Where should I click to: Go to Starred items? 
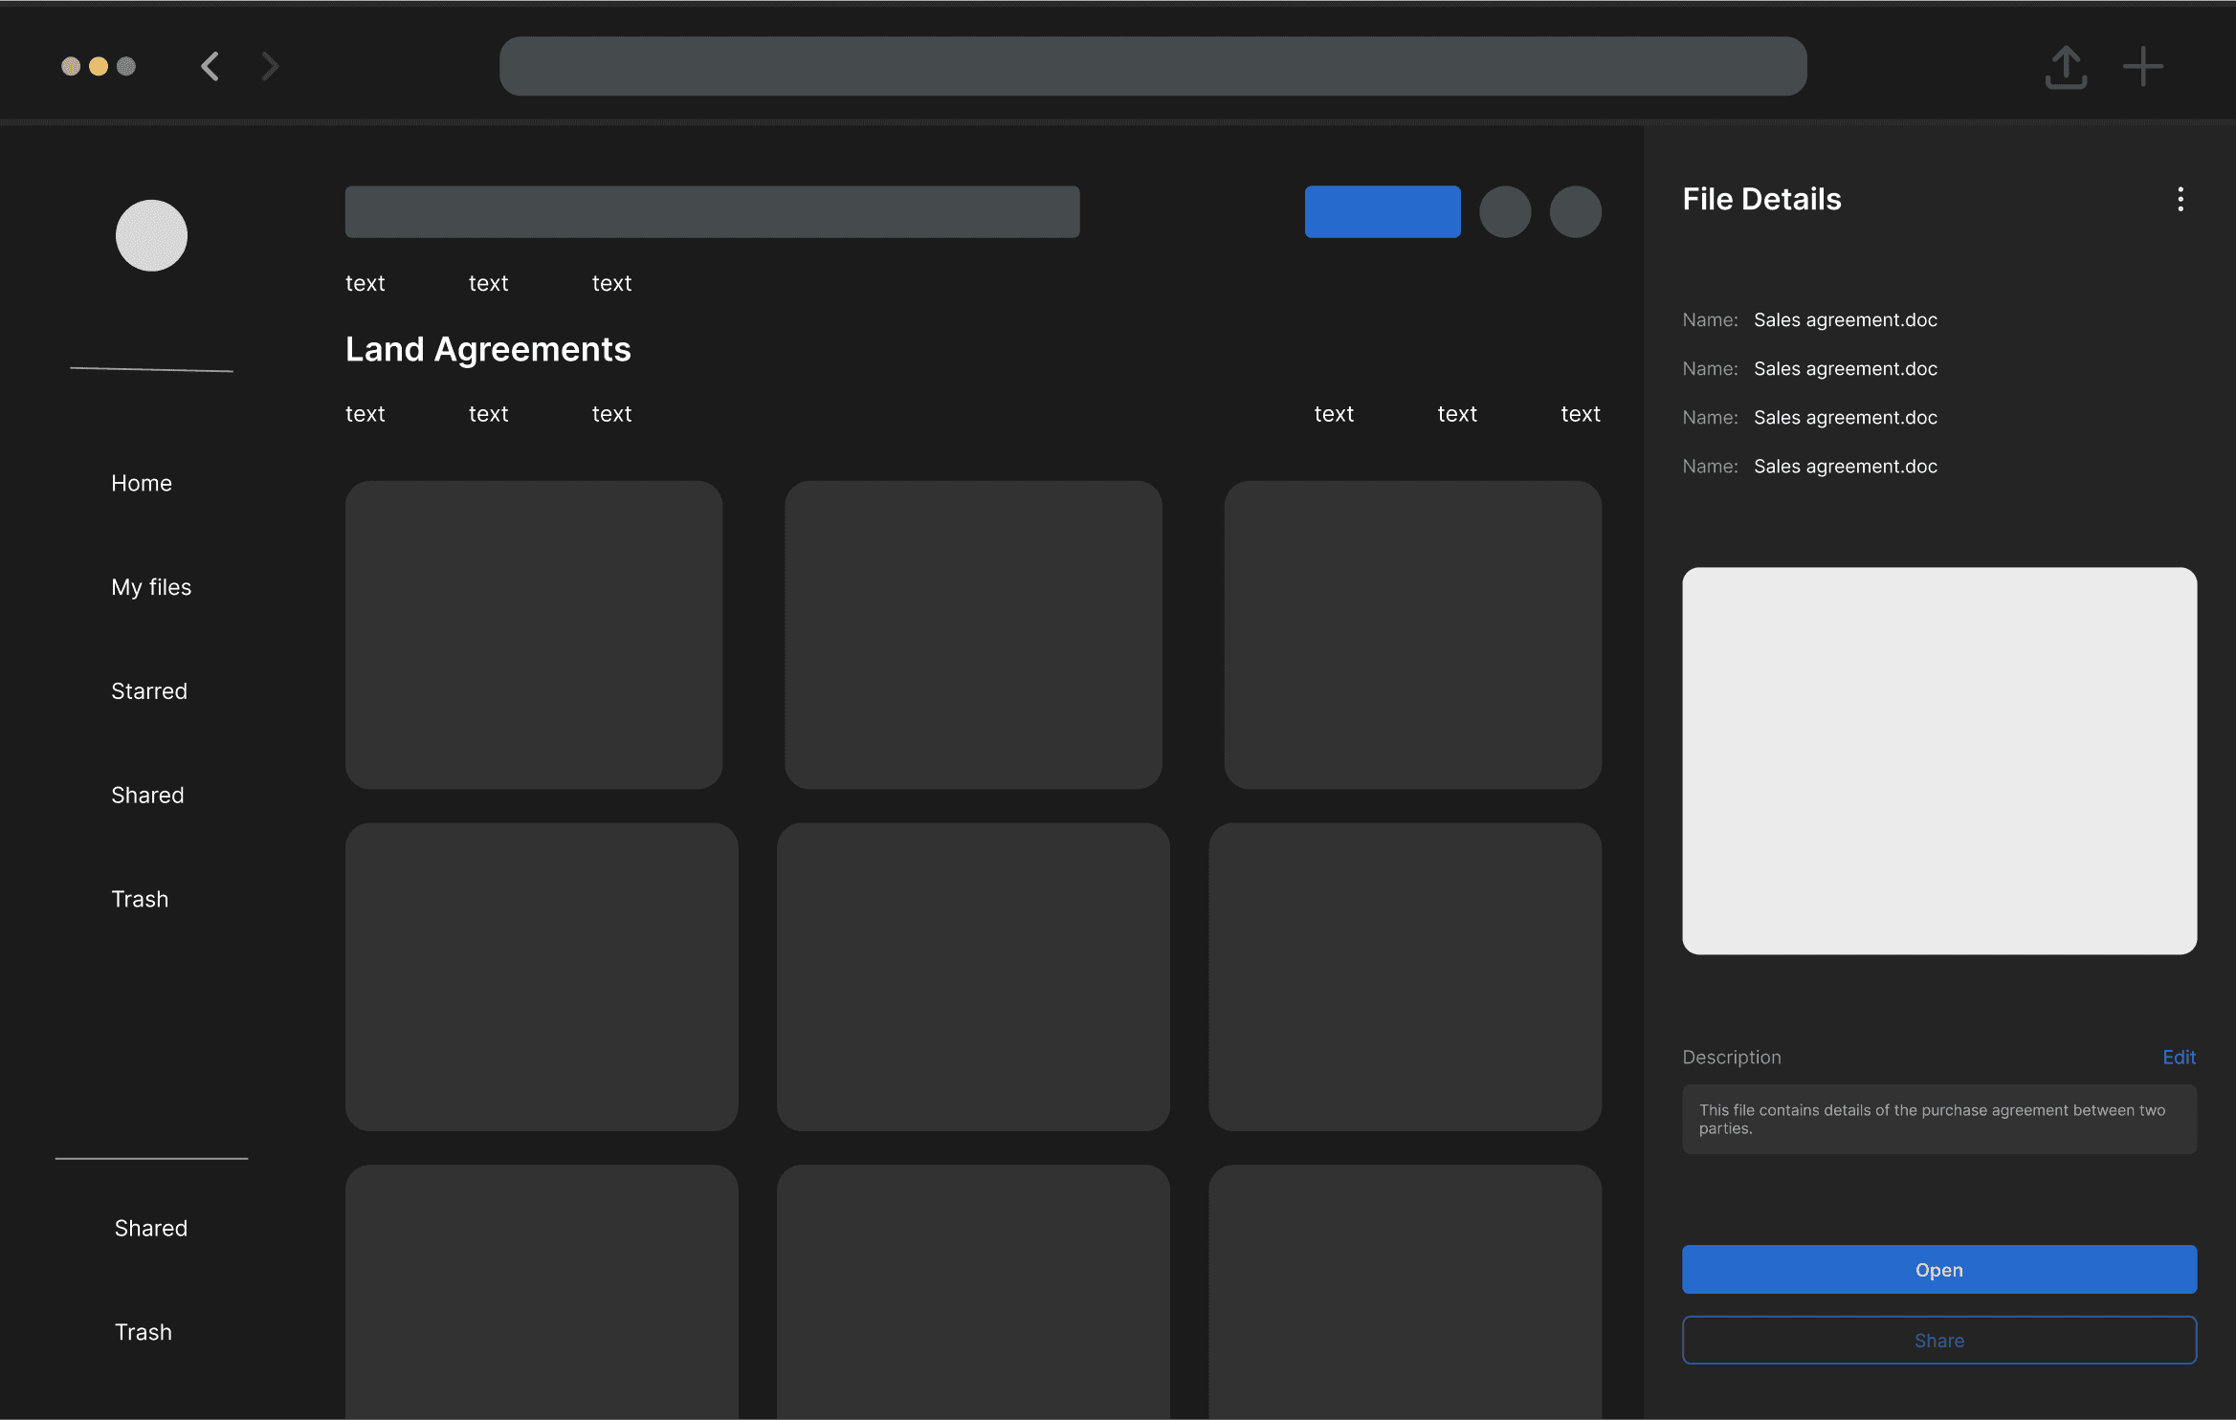tap(149, 691)
